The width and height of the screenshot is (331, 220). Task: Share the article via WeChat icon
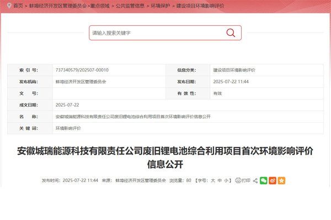point(264,180)
